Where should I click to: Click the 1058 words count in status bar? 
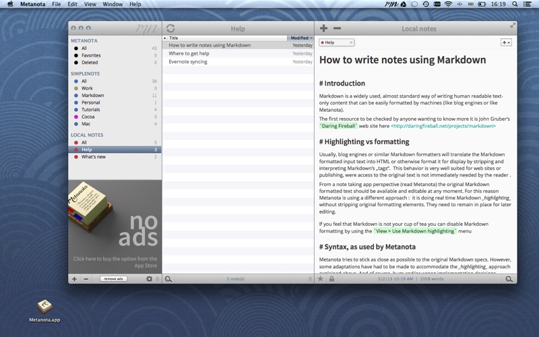432,279
